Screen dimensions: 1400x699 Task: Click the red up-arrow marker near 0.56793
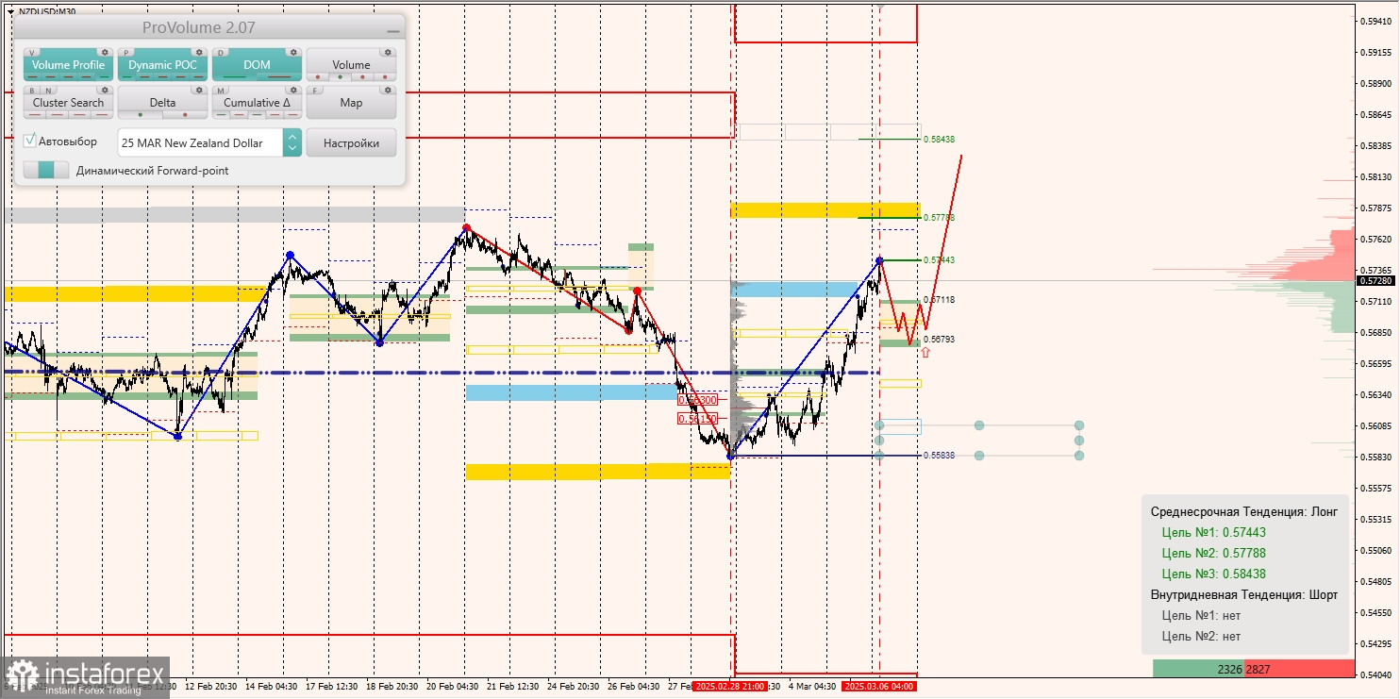pyautogui.click(x=925, y=352)
